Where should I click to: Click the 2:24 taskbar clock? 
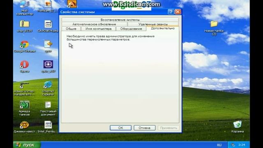tap(242, 145)
